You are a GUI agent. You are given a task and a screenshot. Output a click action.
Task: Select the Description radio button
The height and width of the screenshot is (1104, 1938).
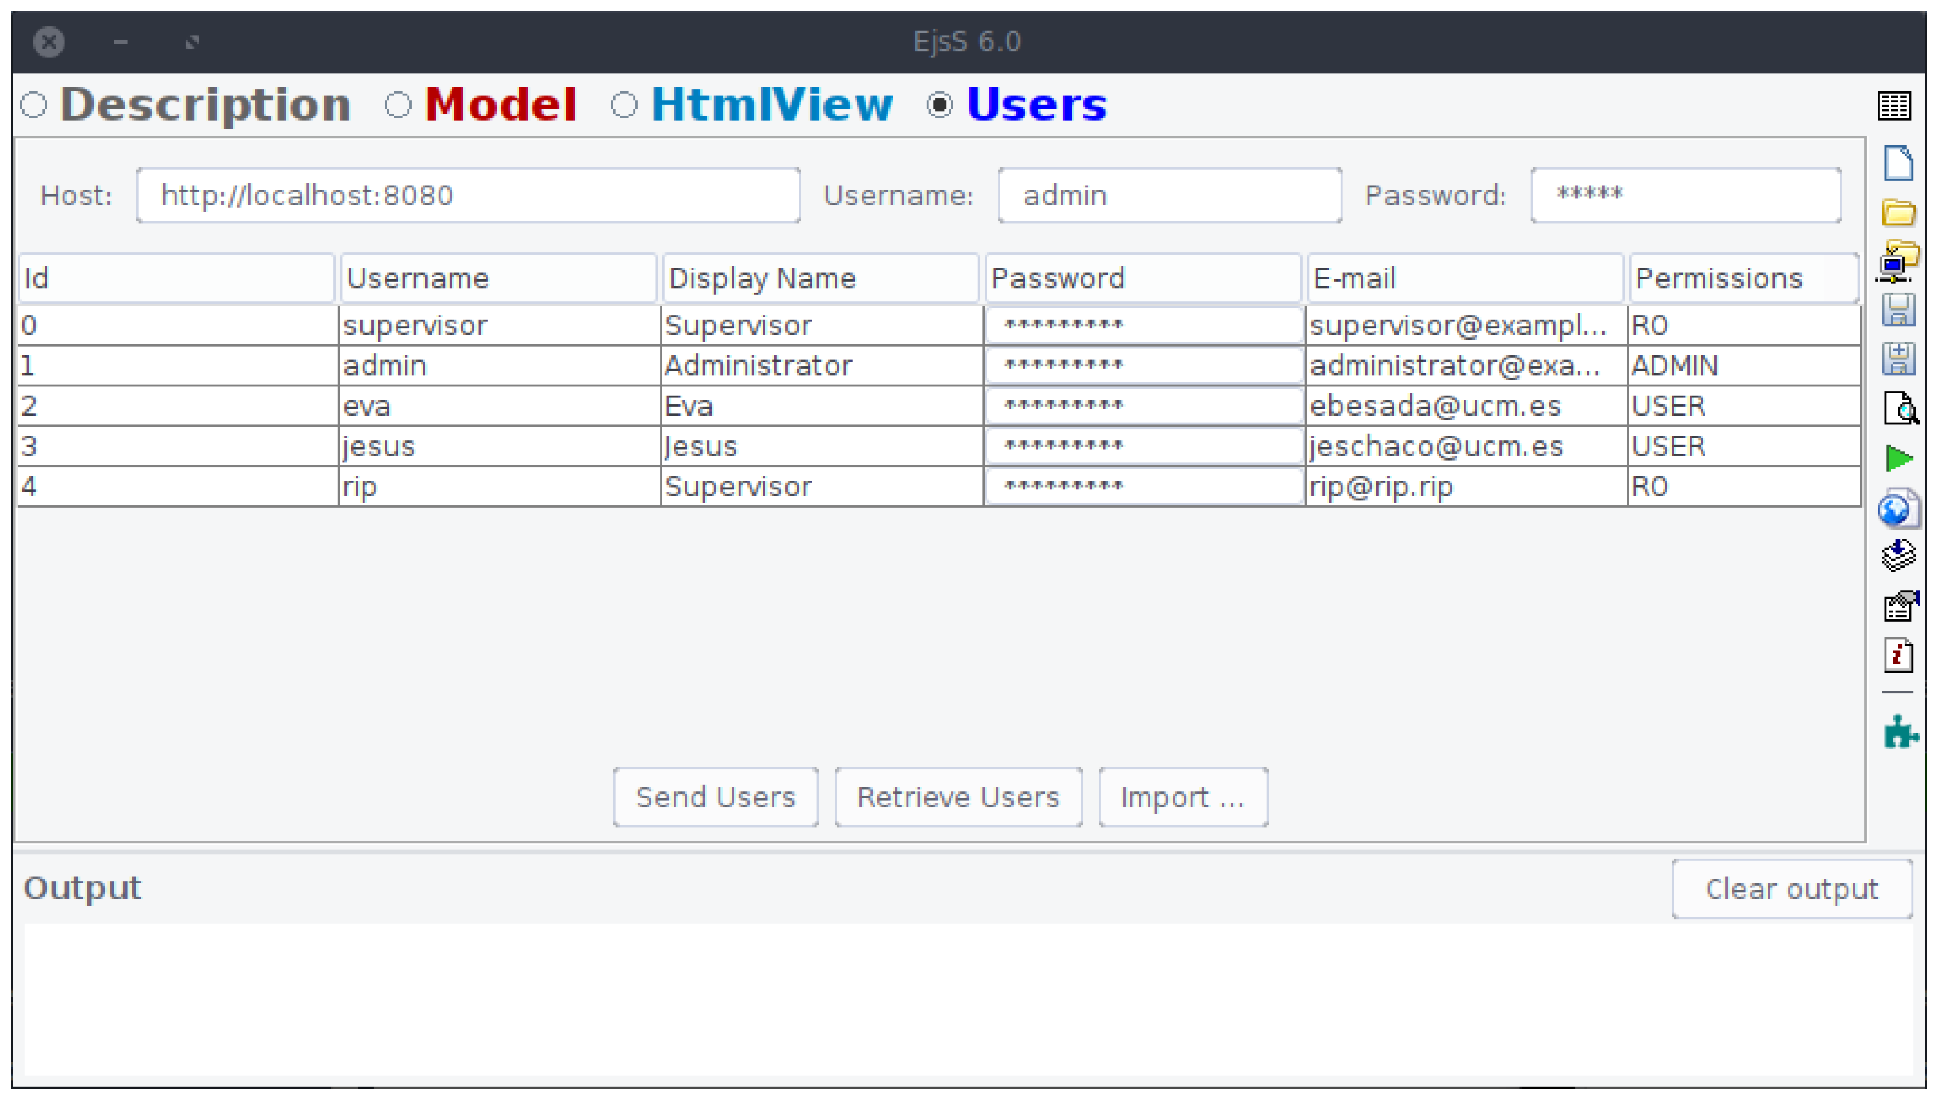point(34,105)
